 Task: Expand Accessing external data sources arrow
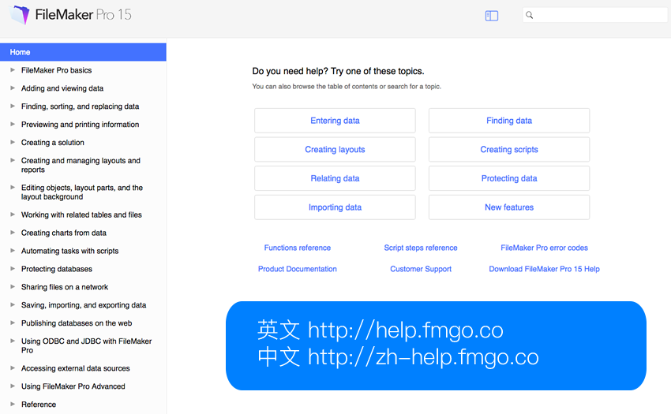click(13, 367)
